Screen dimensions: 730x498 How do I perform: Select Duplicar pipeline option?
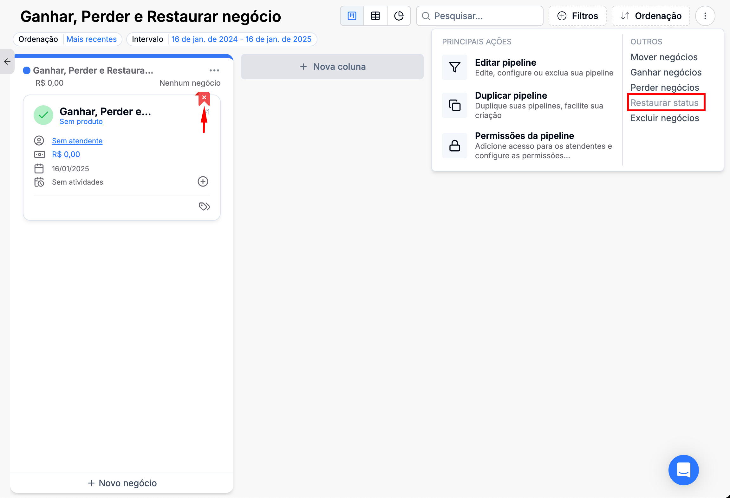511,96
